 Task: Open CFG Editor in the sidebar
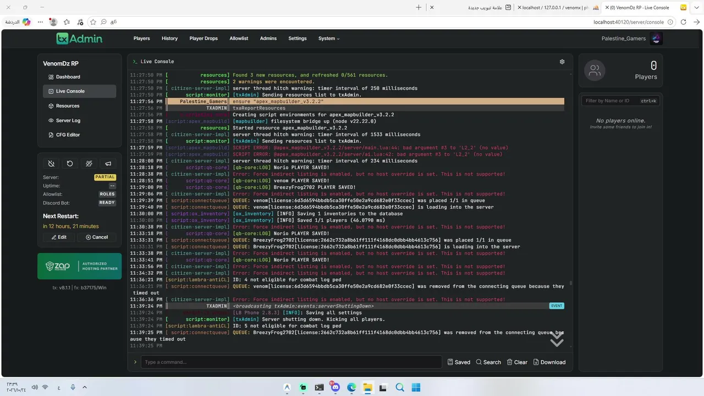point(79,135)
